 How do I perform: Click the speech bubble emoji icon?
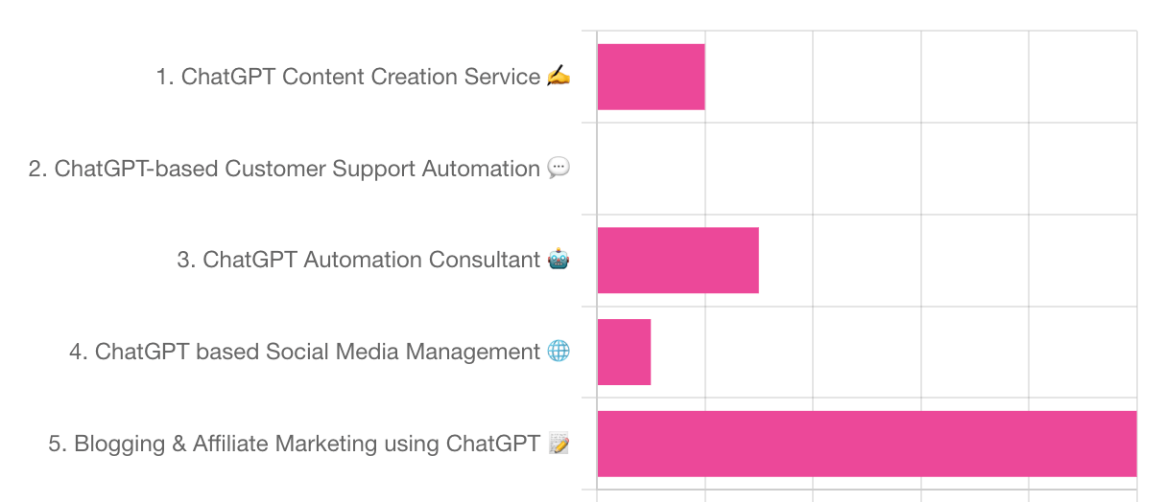(559, 169)
